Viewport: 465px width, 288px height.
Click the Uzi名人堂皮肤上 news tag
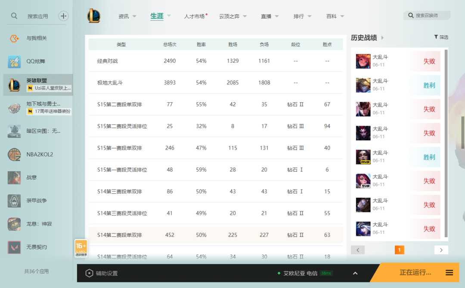(49, 88)
